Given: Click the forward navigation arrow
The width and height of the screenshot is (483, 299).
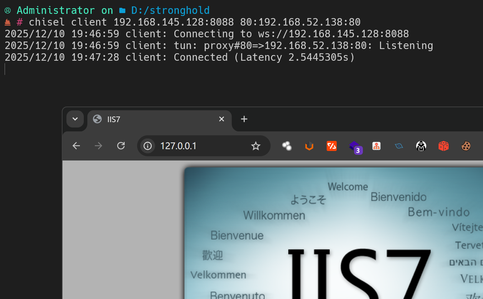Looking at the screenshot, I should click(98, 146).
